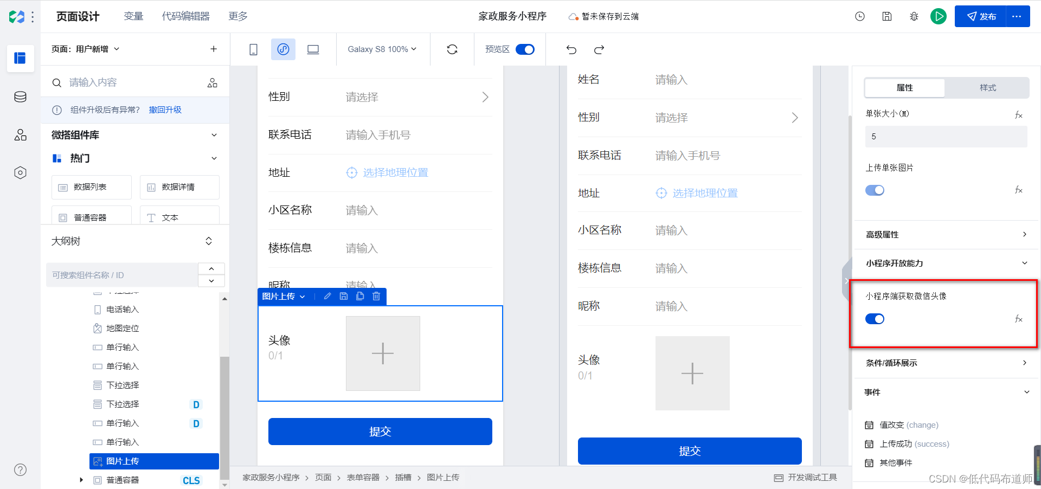
Task: Add a new page with plus icon
Action: point(214,49)
